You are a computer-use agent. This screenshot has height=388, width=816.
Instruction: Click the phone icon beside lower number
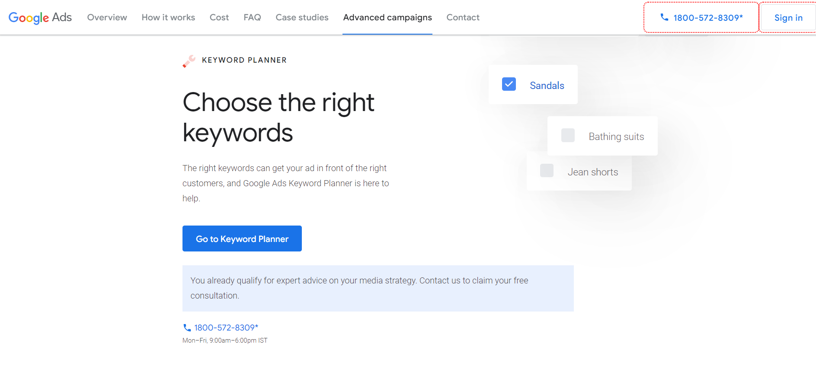(187, 328)
